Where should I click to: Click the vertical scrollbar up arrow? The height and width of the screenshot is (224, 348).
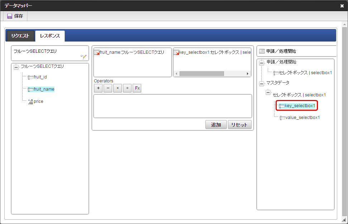click(344, 24)
